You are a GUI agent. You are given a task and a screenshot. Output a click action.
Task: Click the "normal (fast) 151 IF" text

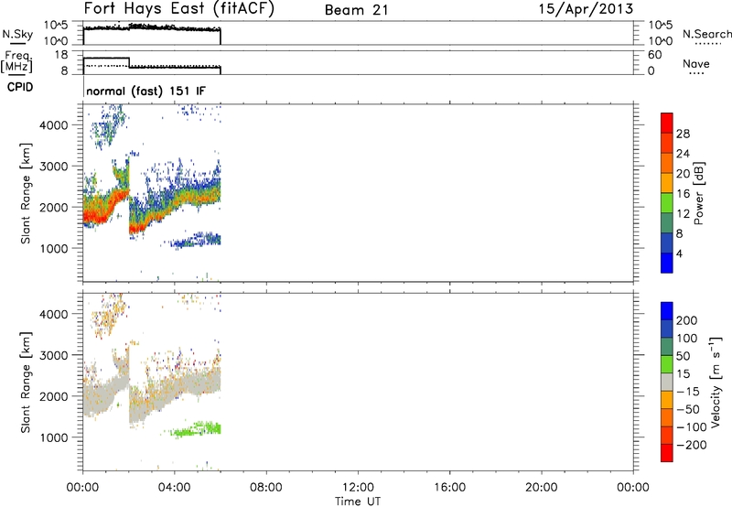pyautogui.click(x=145, y=91)
